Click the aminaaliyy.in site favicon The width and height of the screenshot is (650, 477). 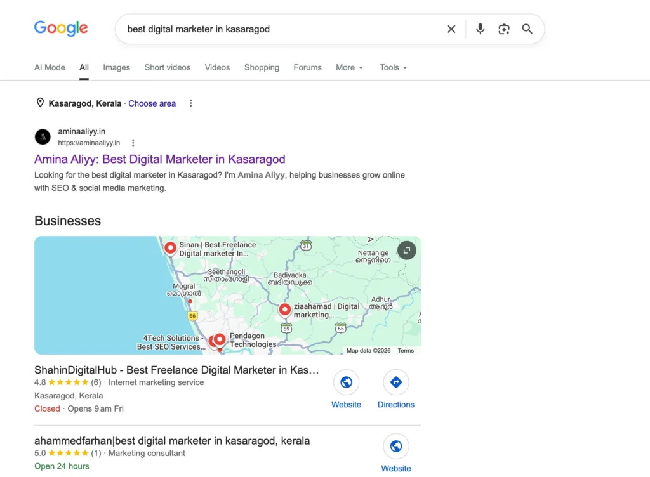point(43,136)
